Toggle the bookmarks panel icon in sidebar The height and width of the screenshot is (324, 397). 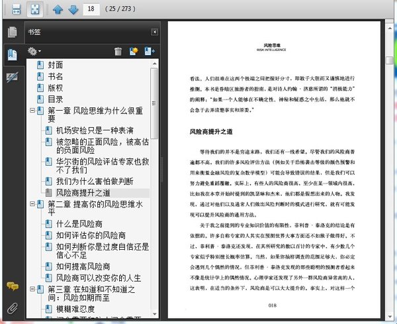pos(11,55)
